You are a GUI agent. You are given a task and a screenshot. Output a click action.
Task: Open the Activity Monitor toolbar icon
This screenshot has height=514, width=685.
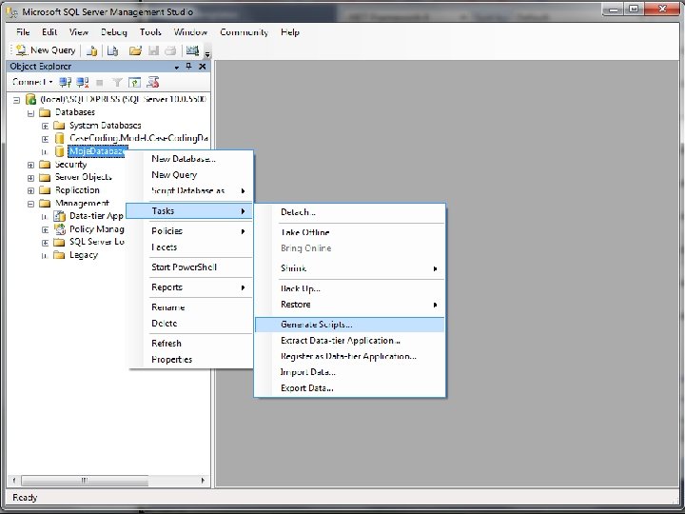coord(192,50)
